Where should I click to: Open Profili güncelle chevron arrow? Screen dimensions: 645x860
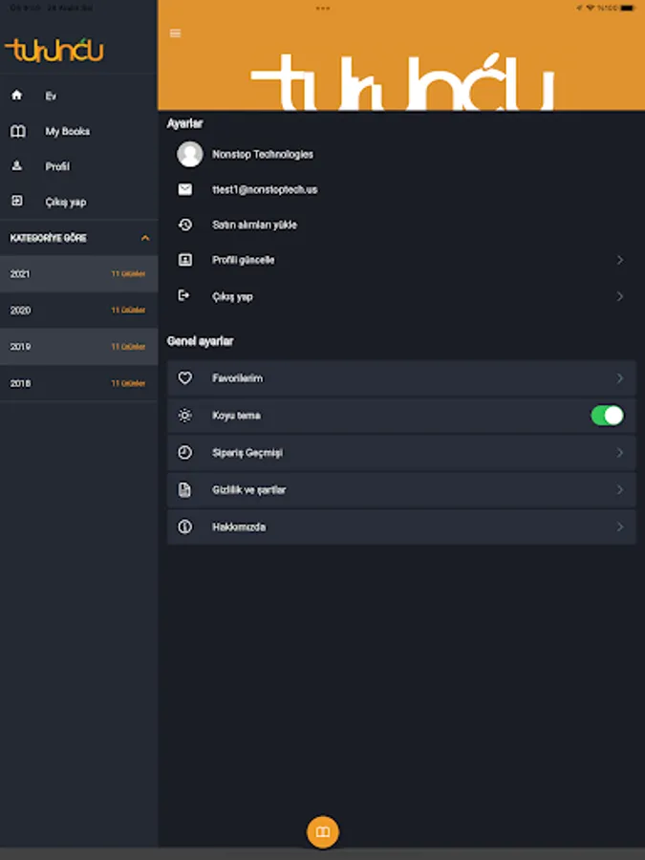pyautogui.click(x=619, y=260)
